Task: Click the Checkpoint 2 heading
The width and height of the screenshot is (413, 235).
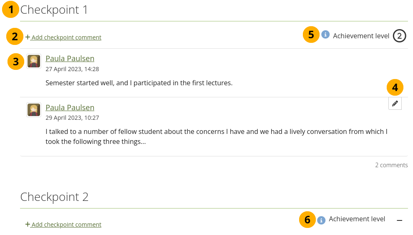Action: click(54, 197)
